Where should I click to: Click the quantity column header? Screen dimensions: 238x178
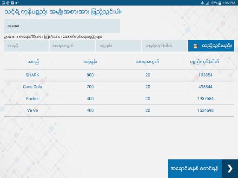click(x=147, y=62)
